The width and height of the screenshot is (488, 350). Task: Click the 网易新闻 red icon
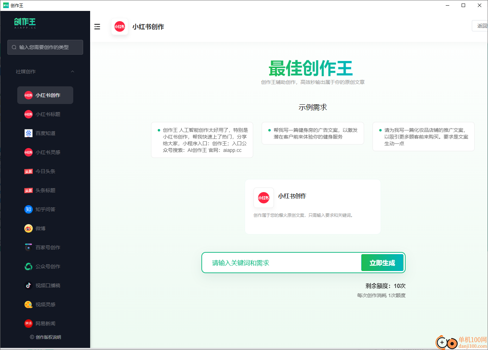(29, 324)
